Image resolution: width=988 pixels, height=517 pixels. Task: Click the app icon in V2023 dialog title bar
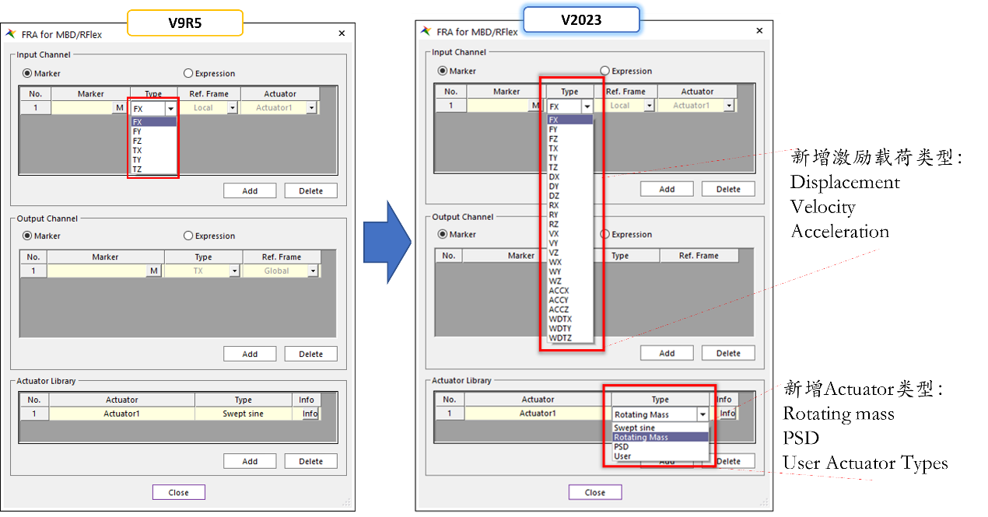pos(426,31)
